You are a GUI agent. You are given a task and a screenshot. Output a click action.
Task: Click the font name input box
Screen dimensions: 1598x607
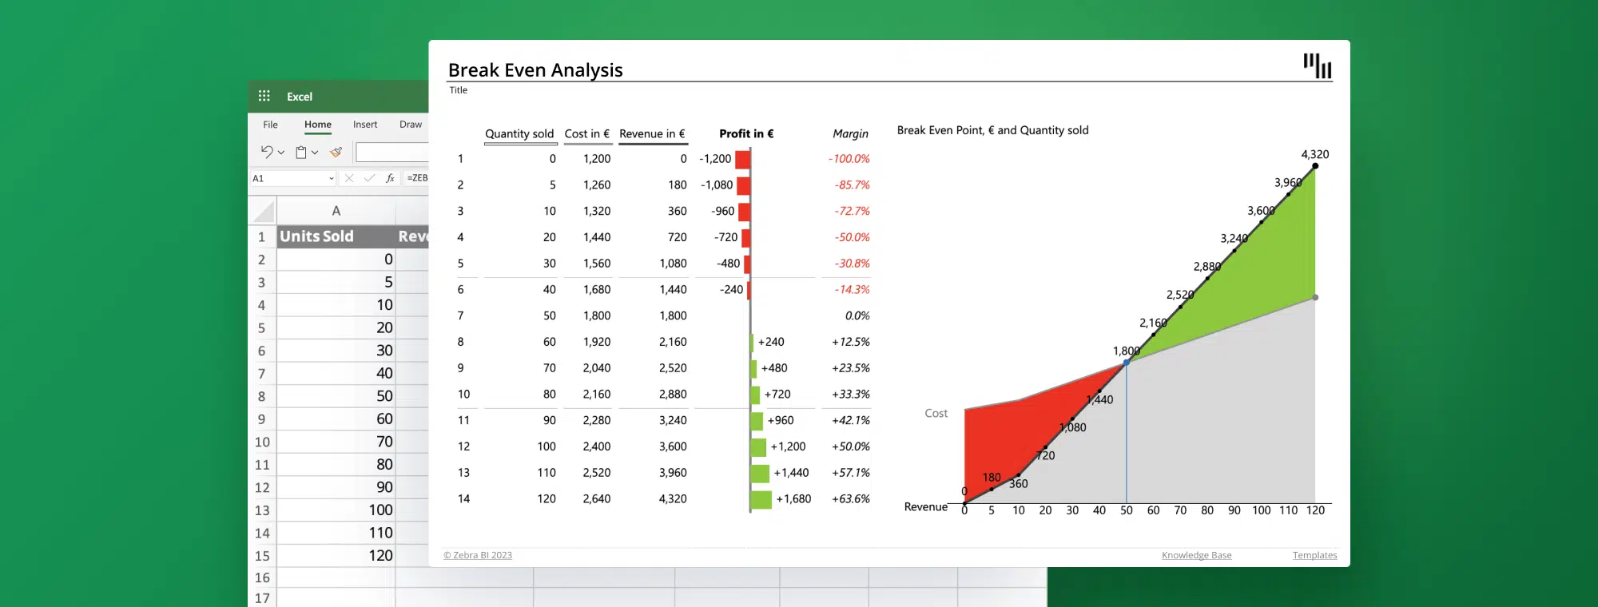point(392,152)
